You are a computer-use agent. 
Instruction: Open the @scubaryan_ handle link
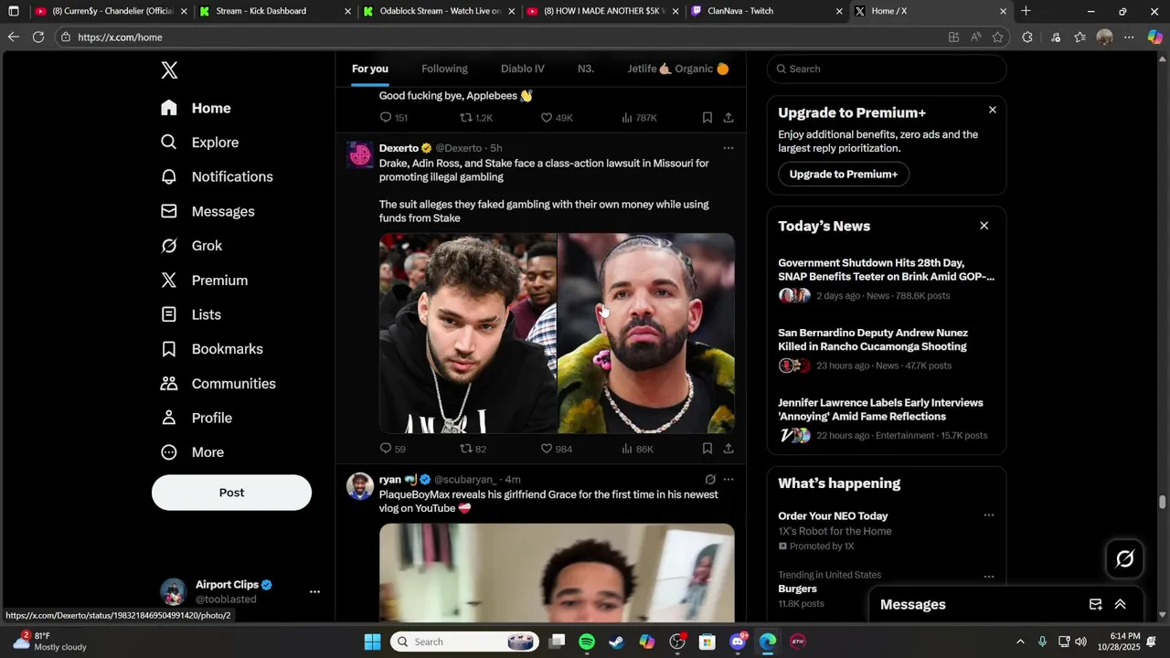[x=464, y=479]
